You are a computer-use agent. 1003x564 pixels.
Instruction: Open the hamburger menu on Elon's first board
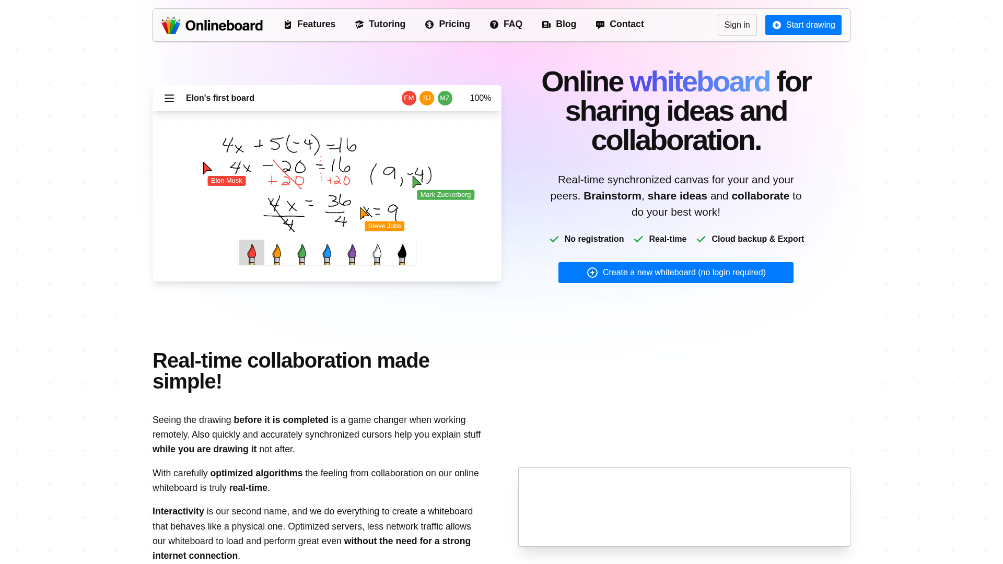(169, 98)
